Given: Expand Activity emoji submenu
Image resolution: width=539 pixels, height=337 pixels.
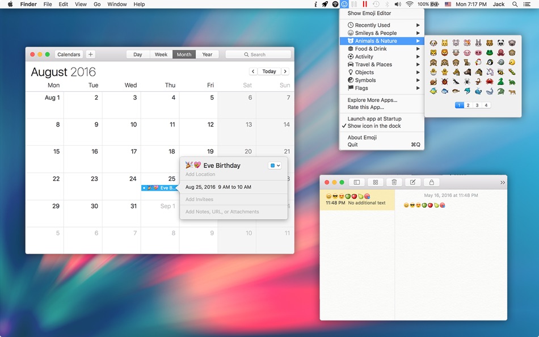Looking at the screenshot, I should [x=382, y=57].
